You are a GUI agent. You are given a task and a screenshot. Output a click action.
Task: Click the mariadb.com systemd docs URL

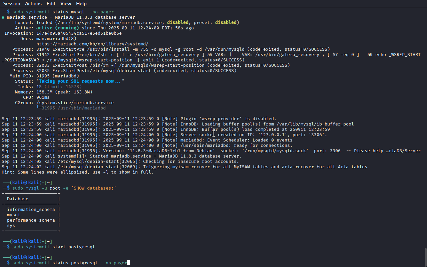point(92,44)
